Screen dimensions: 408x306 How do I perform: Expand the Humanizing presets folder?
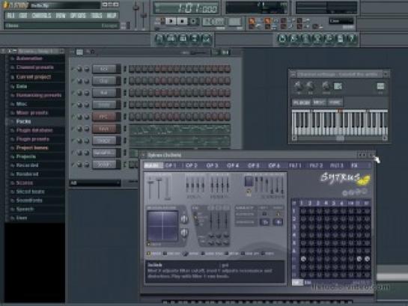(38, 95)
